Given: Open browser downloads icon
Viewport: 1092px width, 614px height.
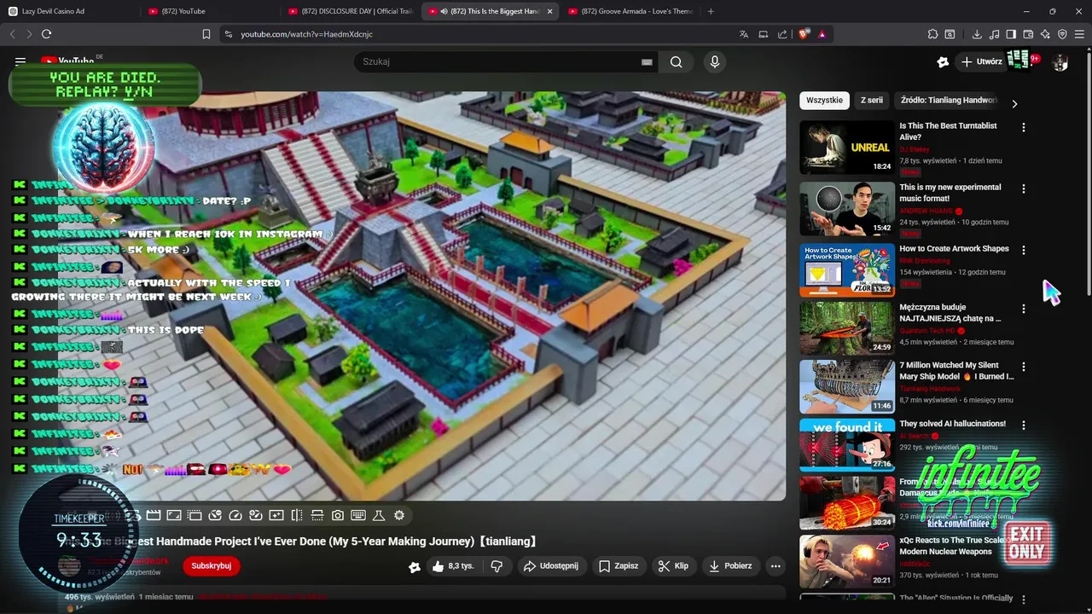Looking at the screenshot, I should pyautogui.click(x=977, y=34).
